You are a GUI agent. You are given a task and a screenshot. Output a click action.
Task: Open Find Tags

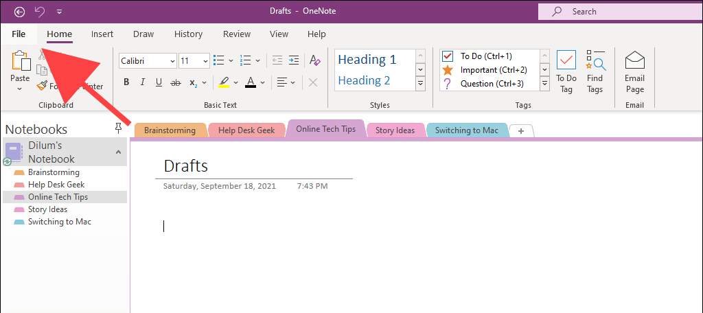[595, 72]
